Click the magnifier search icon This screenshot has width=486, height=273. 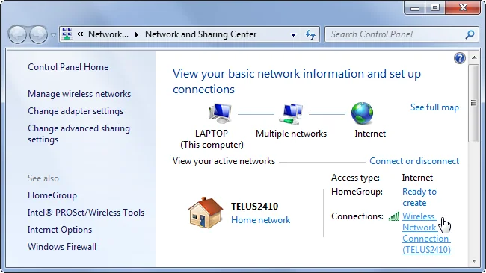(x=470, y=34)
